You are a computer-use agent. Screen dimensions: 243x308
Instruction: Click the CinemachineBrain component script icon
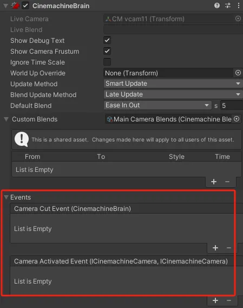[x=15, y=5]
